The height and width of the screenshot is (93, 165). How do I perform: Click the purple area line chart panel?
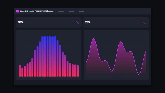(x=116, y=55)
